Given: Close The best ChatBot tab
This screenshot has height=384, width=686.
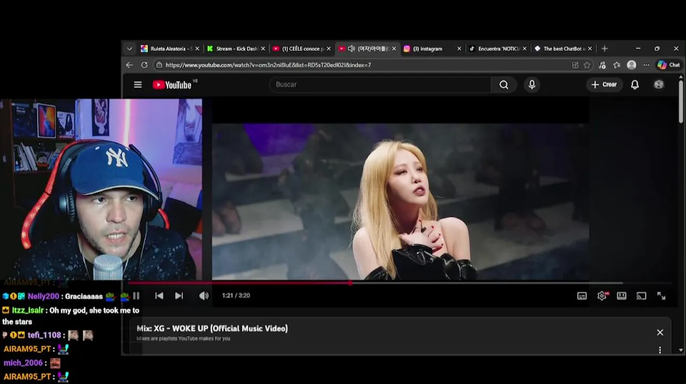Looking at the screenshot, I should tap(590, 49).
